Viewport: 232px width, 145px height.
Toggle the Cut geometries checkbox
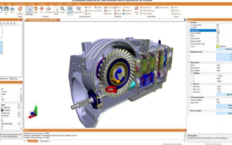pyautogui.click(x=218, y=25)
